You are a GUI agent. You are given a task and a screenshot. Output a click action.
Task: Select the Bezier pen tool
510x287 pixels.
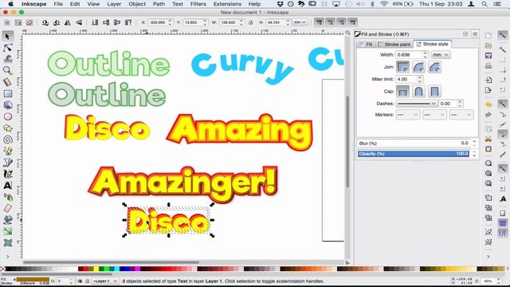(x=8, y=163)
